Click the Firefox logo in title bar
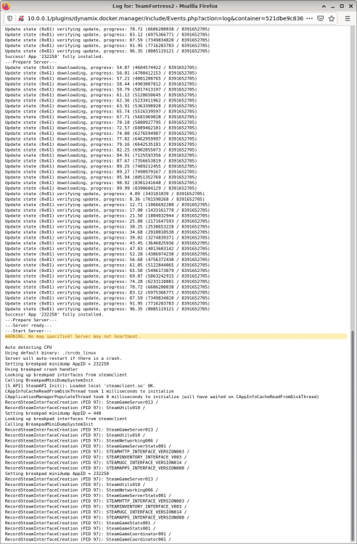The width and height of the screenshot is (357, 544). tap(6, 6)
